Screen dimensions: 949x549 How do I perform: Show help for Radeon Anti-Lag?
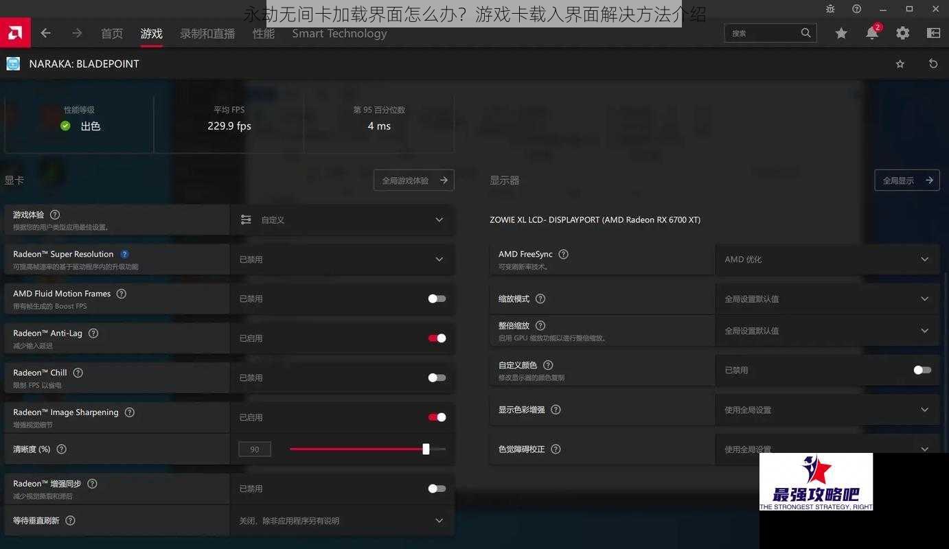click(93, 334)
